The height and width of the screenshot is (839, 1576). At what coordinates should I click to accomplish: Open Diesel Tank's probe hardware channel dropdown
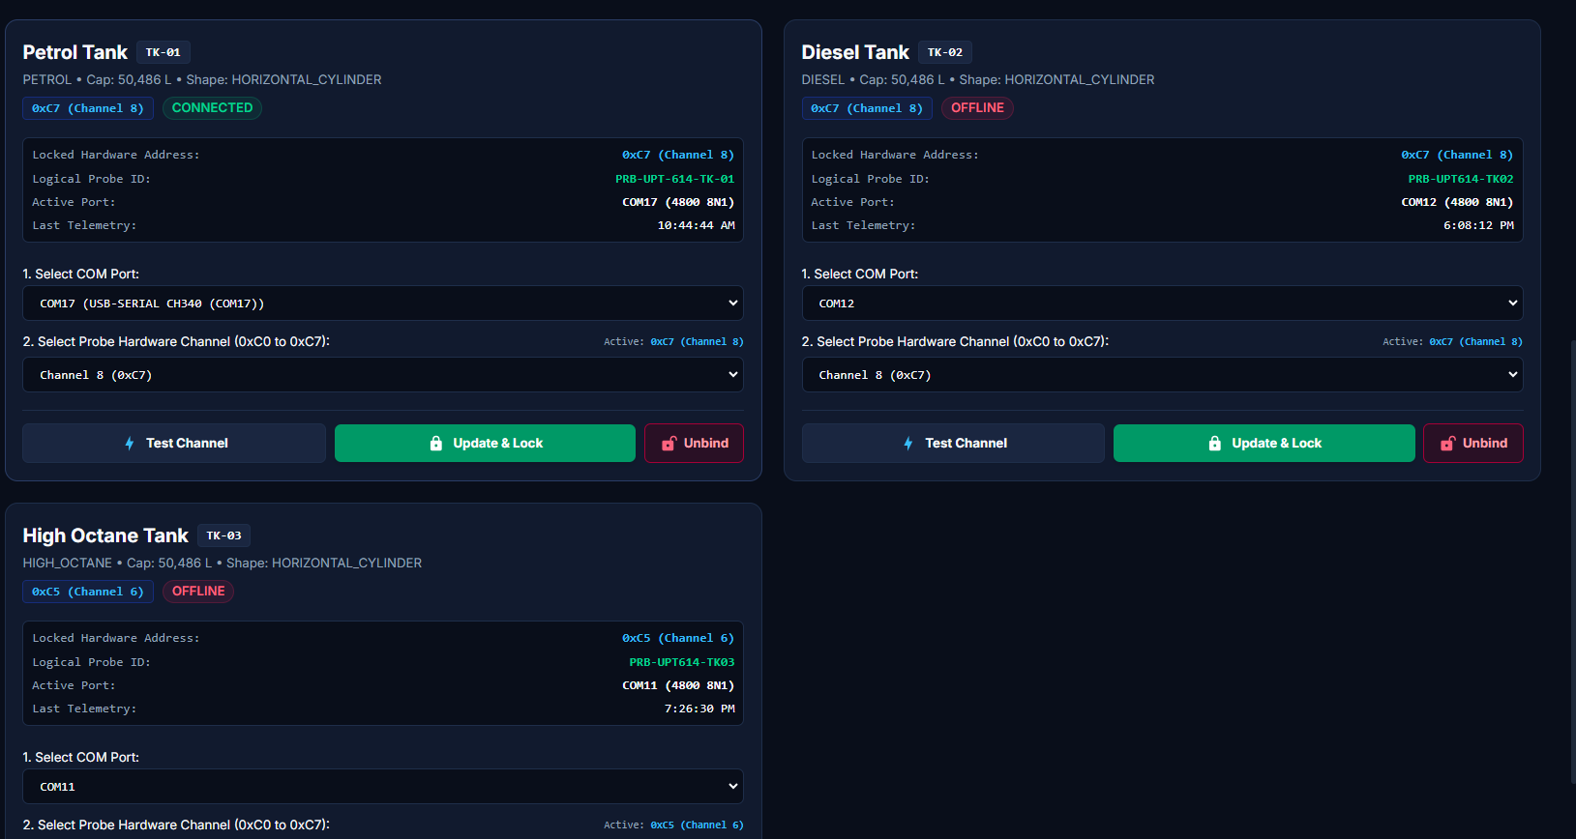pos(1162,375)
